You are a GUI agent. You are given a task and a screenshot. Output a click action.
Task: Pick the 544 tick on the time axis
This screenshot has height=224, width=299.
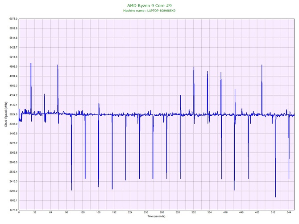(x=289, y=212)
